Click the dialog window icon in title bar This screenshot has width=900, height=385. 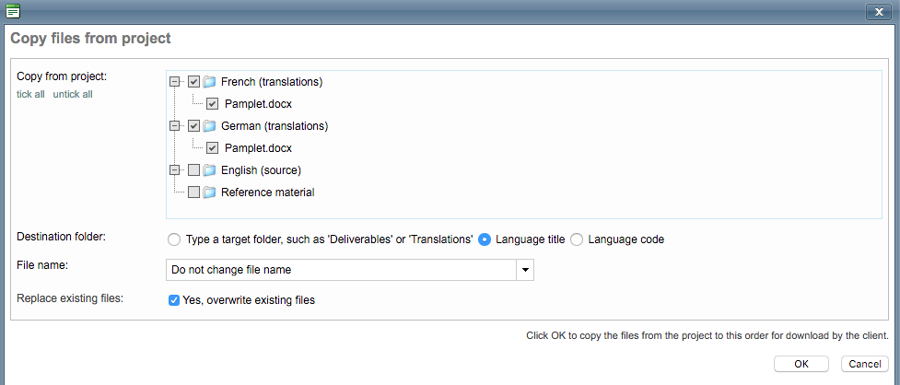(x=12, y=11)
